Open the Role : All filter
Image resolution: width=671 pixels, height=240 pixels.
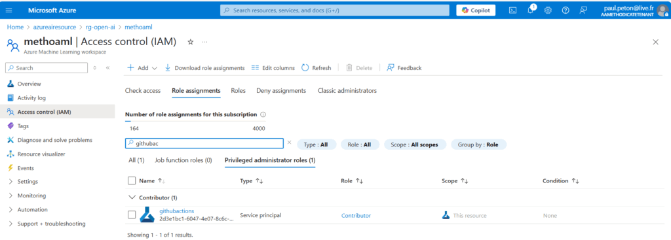click(x=360, y=145)
